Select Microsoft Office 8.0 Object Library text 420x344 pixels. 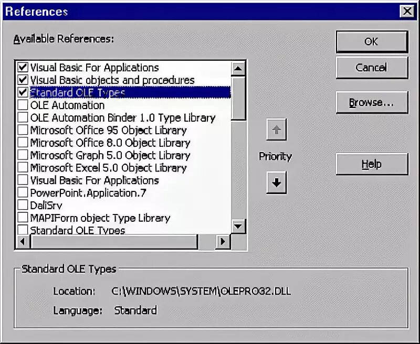point(110,143)
